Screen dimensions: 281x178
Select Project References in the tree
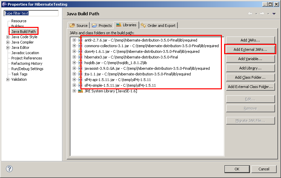(27, 58)
